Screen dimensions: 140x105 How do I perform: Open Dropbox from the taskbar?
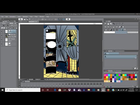pyautogui.click(x=69, y=90)
